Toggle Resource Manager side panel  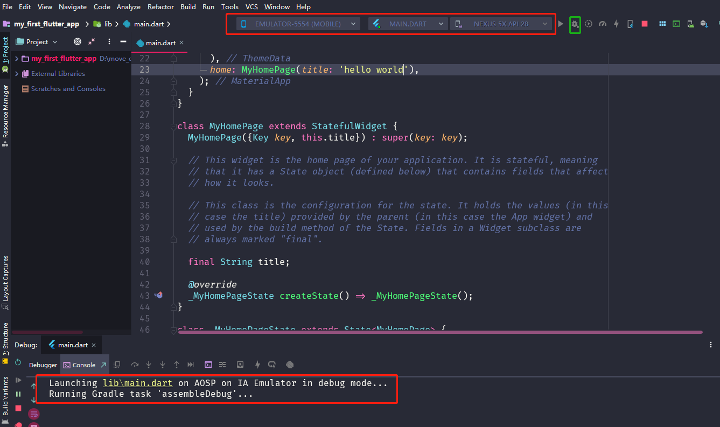(x=5, y=115)
